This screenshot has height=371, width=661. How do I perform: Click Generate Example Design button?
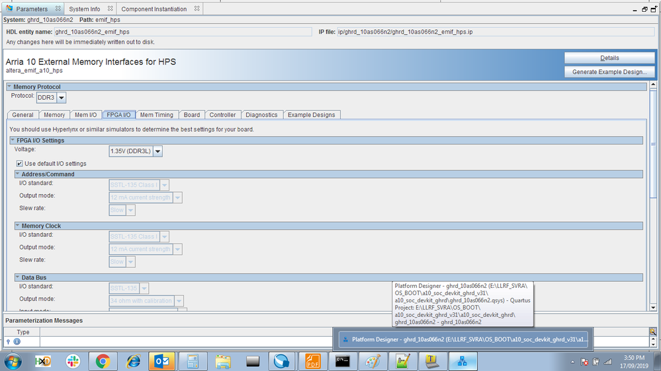click(609, 72)
